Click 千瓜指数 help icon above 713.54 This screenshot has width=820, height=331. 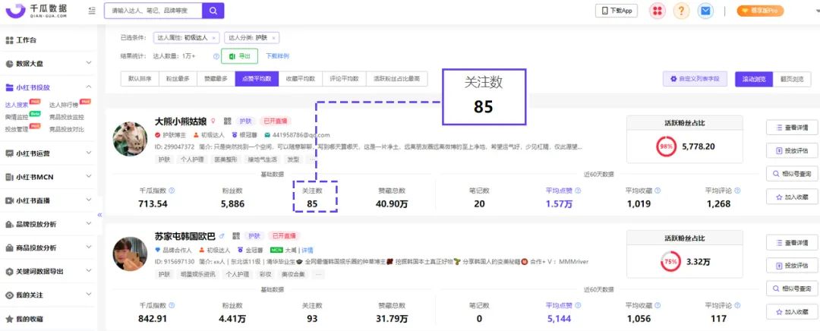click(172, 191)
